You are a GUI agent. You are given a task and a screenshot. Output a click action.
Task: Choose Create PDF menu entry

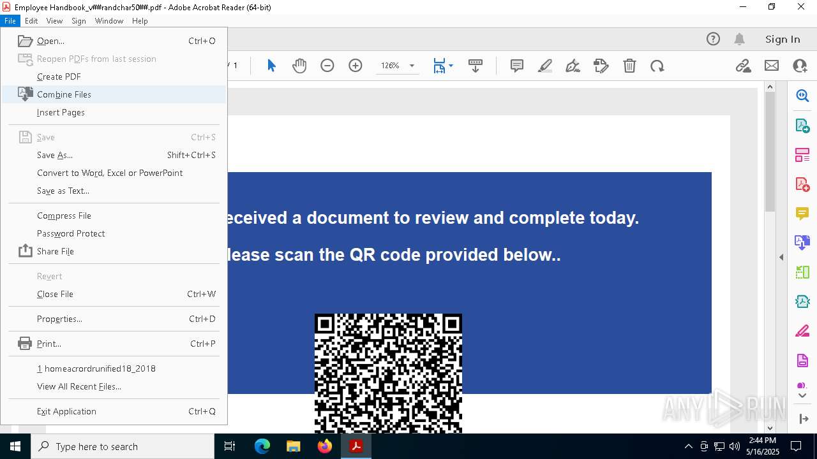click(114, 76)
